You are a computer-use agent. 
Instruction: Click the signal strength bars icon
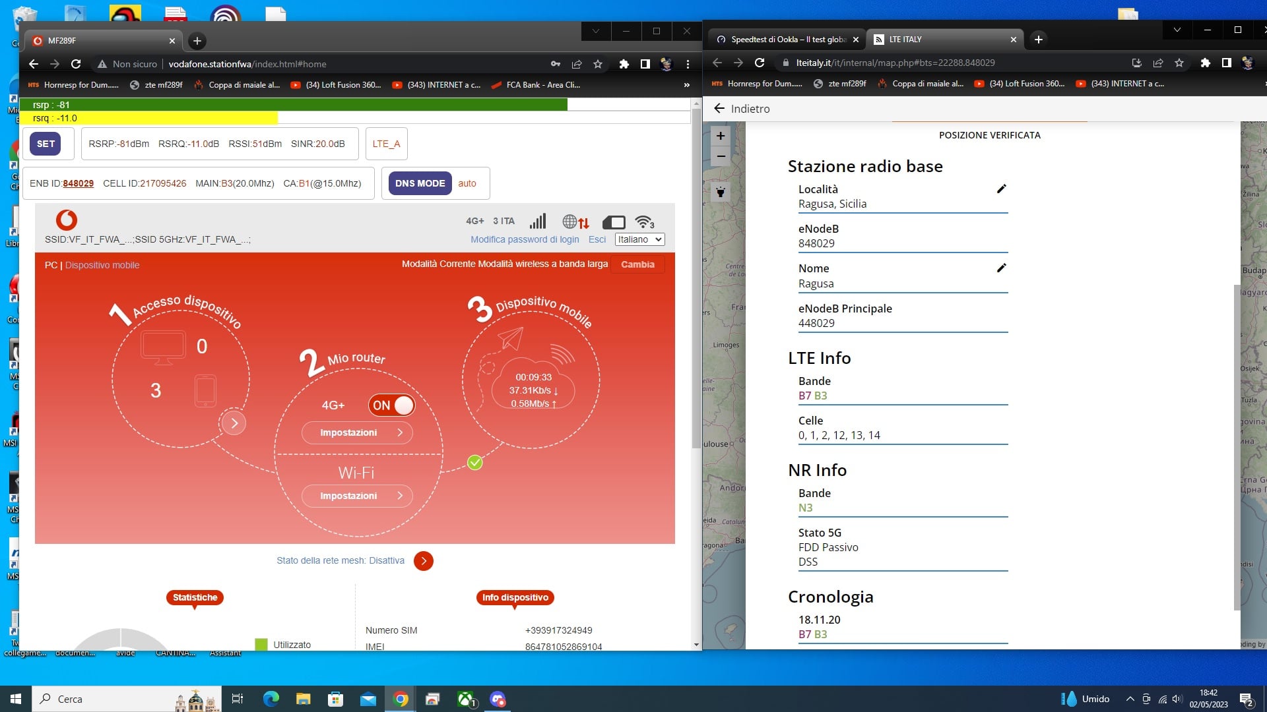(538, 221)
